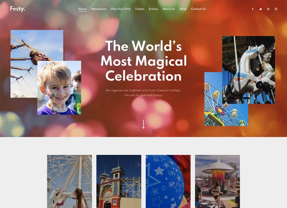
Task: Open the blue star balloon image
Action: [x=168, y=181]
